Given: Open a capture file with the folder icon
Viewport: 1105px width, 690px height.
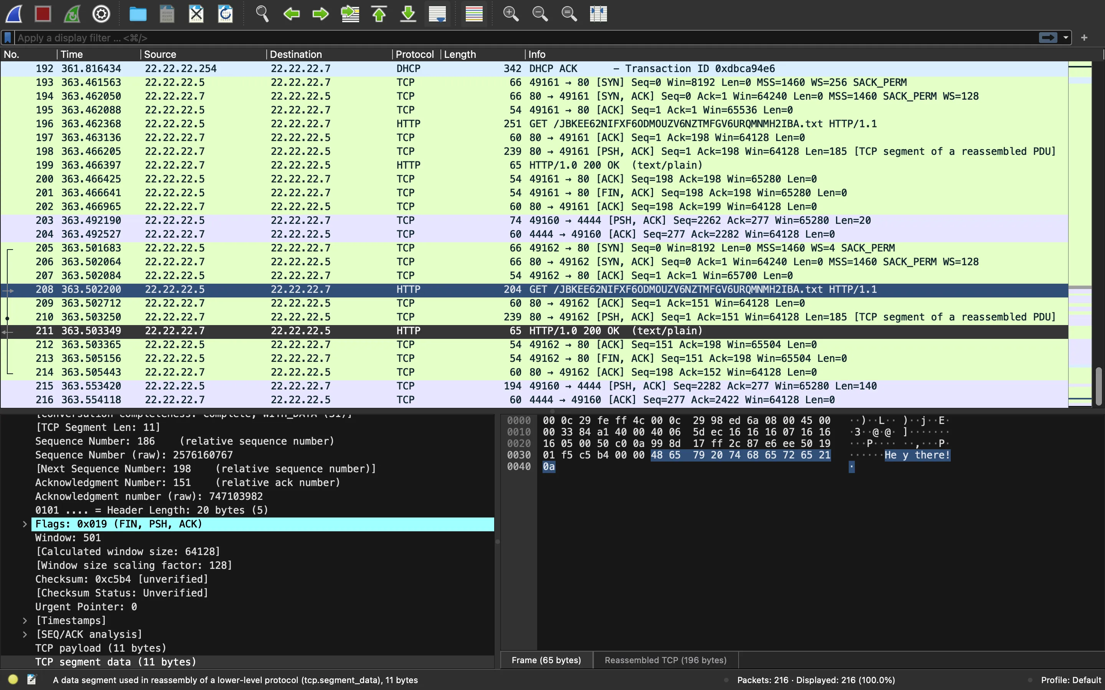Looking at the screenshot, I should pos(138,14).
